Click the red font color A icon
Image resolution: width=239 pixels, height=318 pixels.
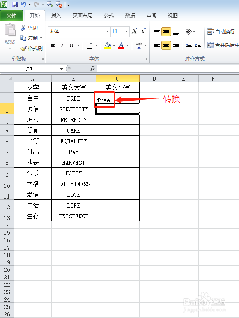coord(121,46)
